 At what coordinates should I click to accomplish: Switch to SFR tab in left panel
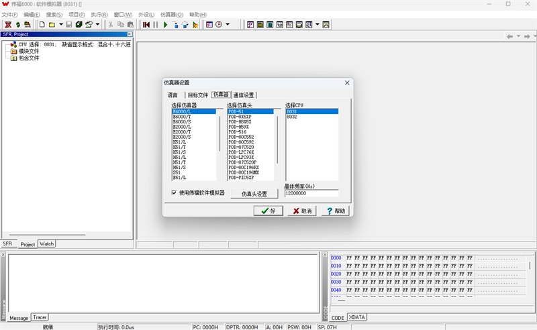pyautogui.click(x=7, y=243)
